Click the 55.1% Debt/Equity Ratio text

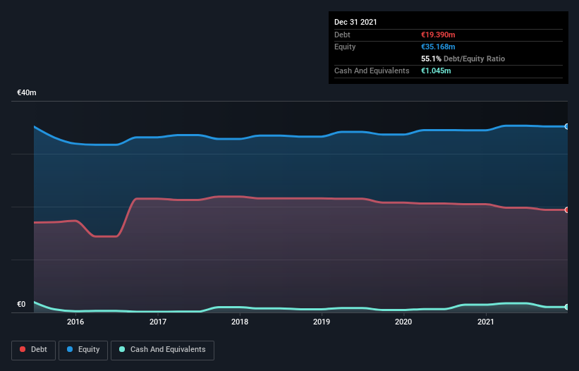(463, 59)
